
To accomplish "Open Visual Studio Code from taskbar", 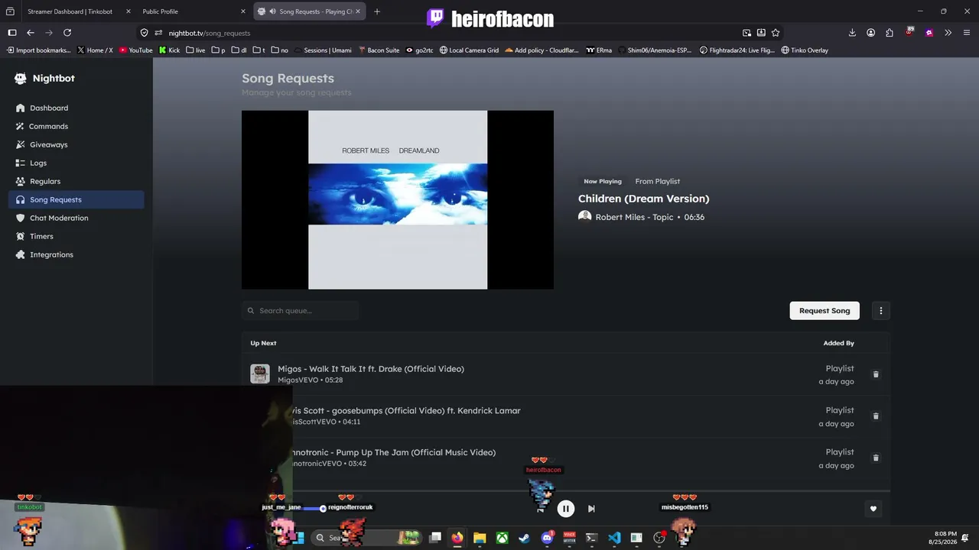I will tap(614, 538).
